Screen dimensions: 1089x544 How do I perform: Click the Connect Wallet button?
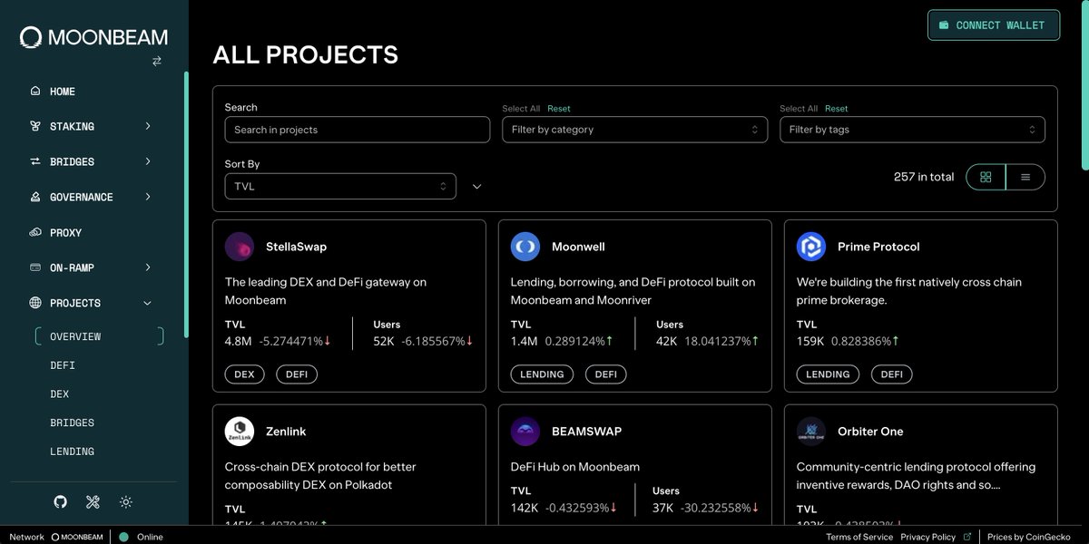tap(993, 25)
